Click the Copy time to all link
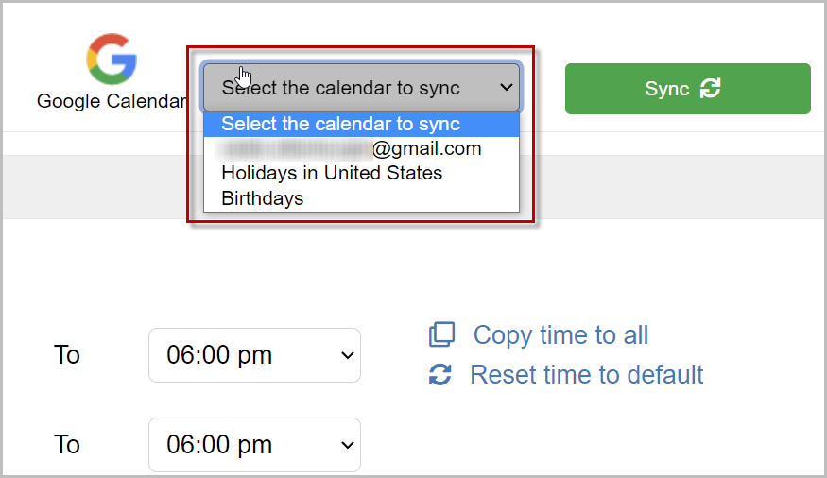Screen dimensions: 827x478 560,335
